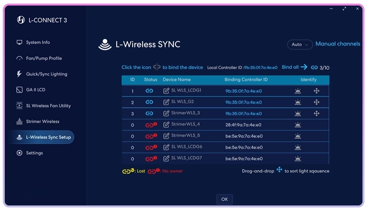Viewport: 368px width, 211px height.
Task: Select device name SL WLS_LCDG7
Action: (x=187, y=158)
